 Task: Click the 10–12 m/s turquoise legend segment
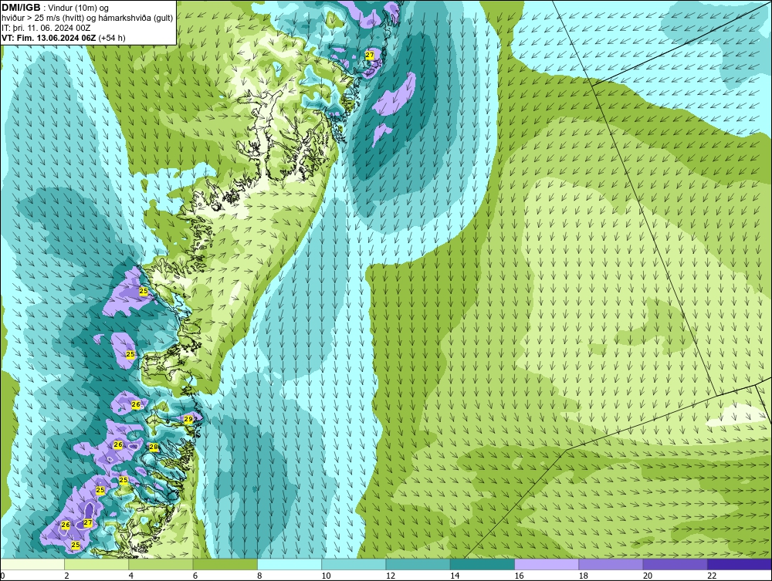pos(354,564)
